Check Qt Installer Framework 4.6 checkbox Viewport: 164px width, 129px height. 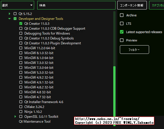21,102
